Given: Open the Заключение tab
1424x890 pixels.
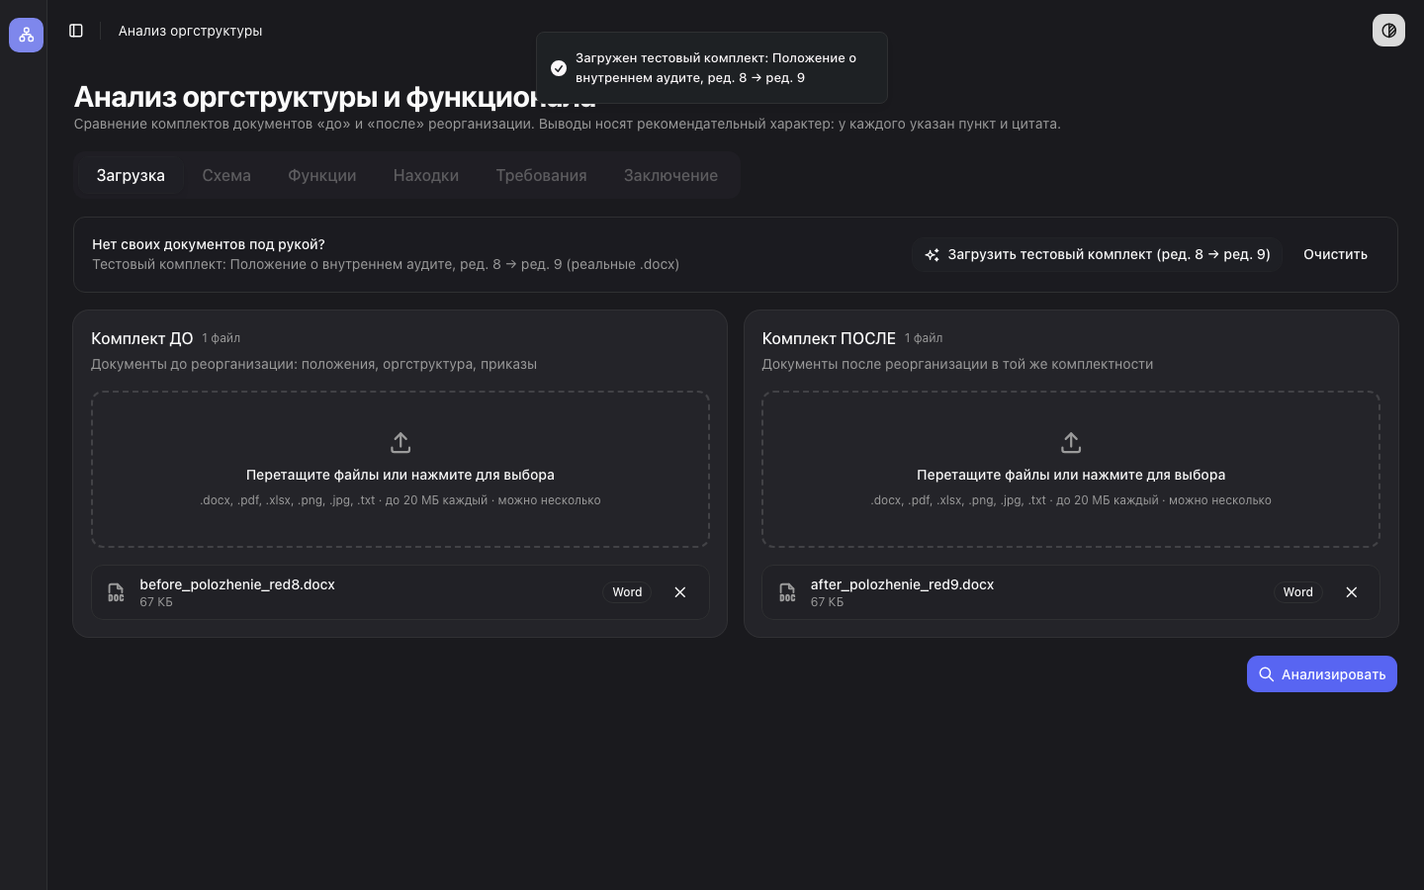Looking at the screenshot, I should click(x=670, y=175).
